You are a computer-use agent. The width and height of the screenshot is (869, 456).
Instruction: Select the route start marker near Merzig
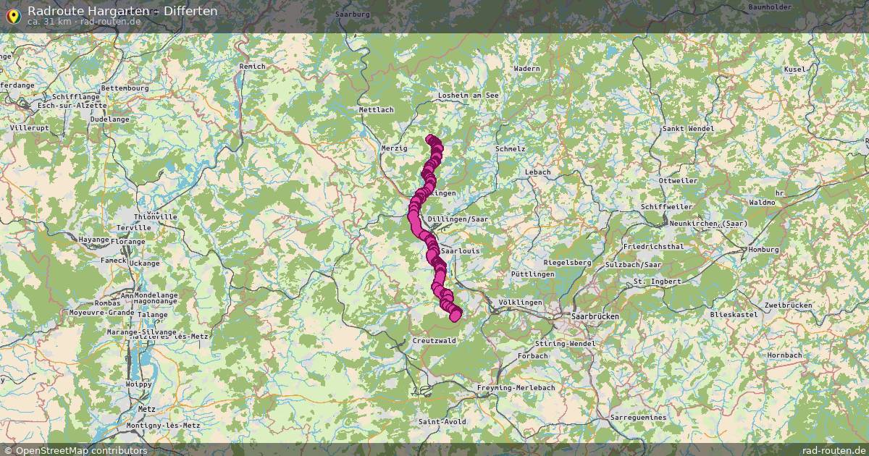point(432,140)
